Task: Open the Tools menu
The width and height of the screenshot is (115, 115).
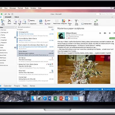Action: pos(27,8)
